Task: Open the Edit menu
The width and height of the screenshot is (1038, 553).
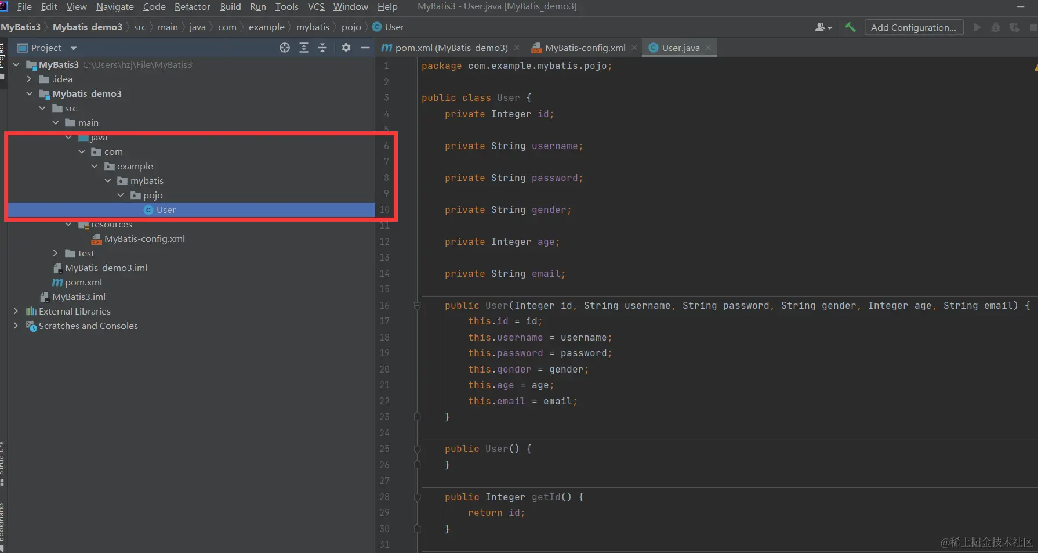Action: (49, 6)
